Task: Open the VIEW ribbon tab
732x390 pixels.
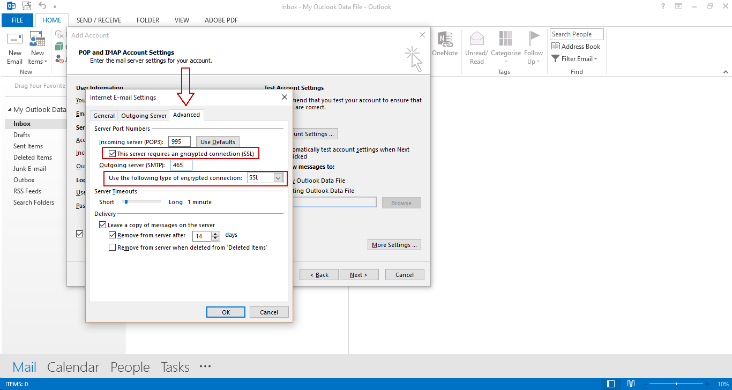Action: 182,20
